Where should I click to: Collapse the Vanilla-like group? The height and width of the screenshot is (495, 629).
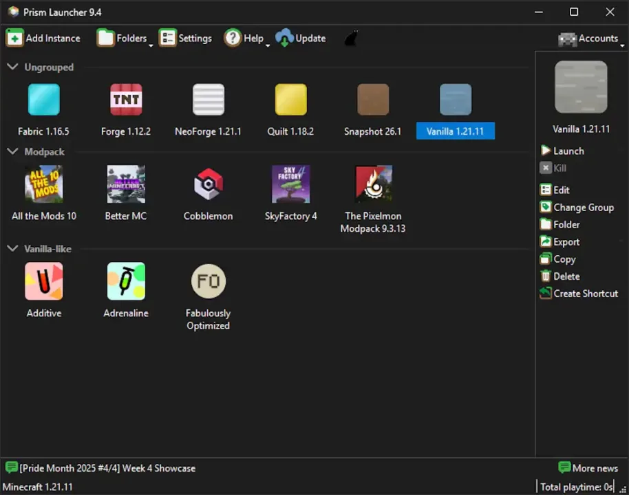[12, 249]
